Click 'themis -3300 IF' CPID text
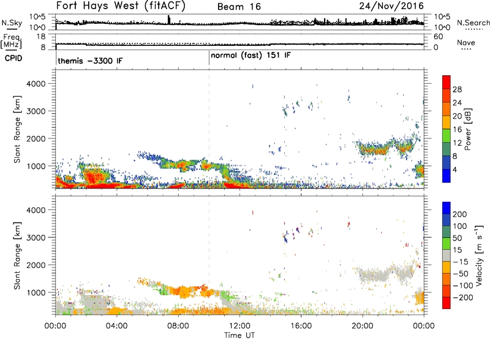490x339 pixels. click(90, 61)
